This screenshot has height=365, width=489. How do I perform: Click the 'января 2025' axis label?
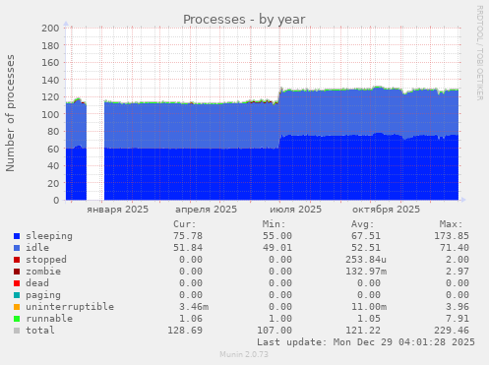click(117, 210)
